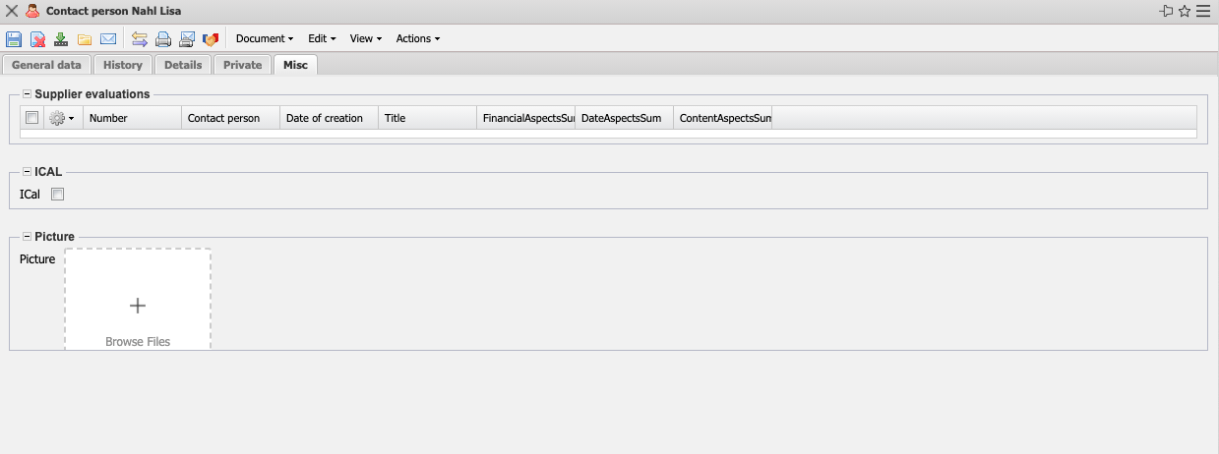The width and height of the screenshot is (1219, 454).
Task: Click the blue envelope email icon
Action: tap(108, 39)
